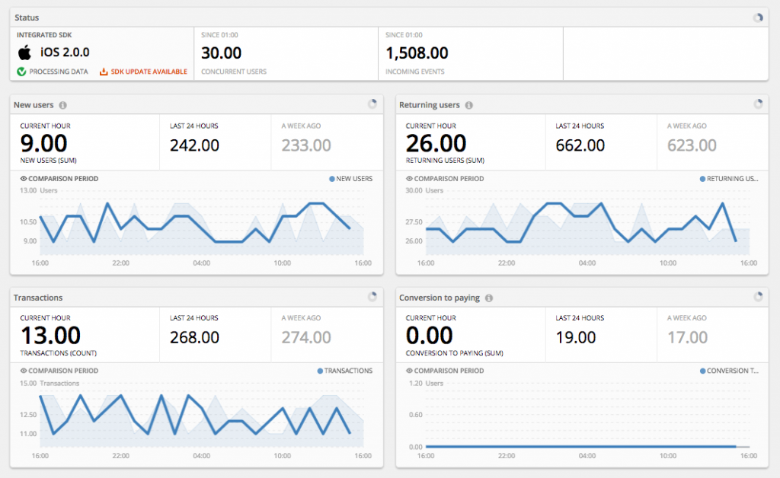The width and height of the screenshot is (780, 478).
Task: Click the Status panel refresh spinner icon
Action: coord(757,18)
